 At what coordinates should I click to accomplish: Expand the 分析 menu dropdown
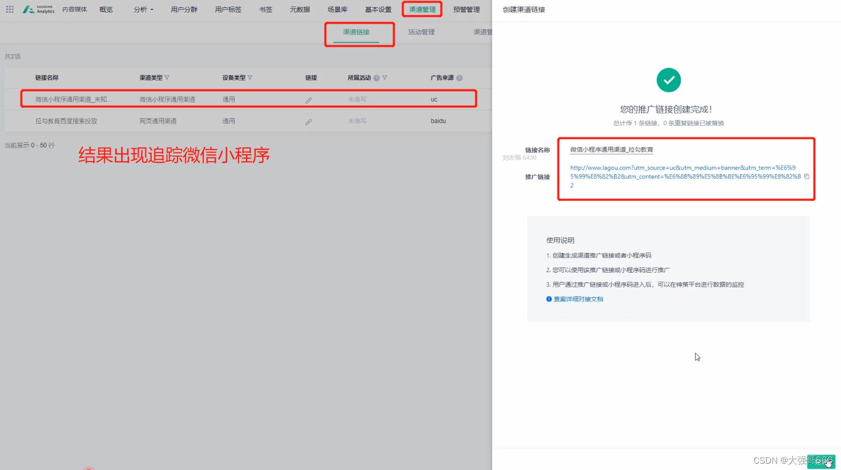click(143, 9)
